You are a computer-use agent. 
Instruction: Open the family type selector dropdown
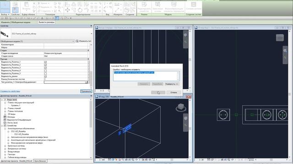coord(92,34)
